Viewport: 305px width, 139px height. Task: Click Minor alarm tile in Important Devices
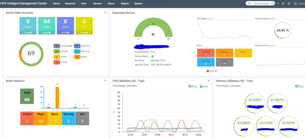(243, 53)
